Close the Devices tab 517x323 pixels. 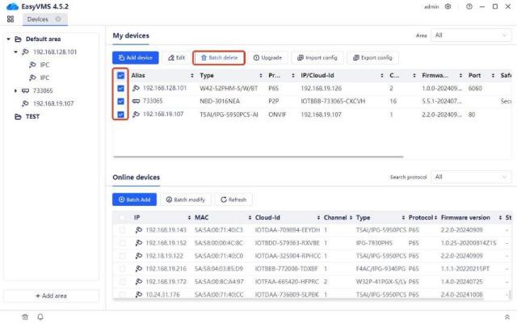59,19
